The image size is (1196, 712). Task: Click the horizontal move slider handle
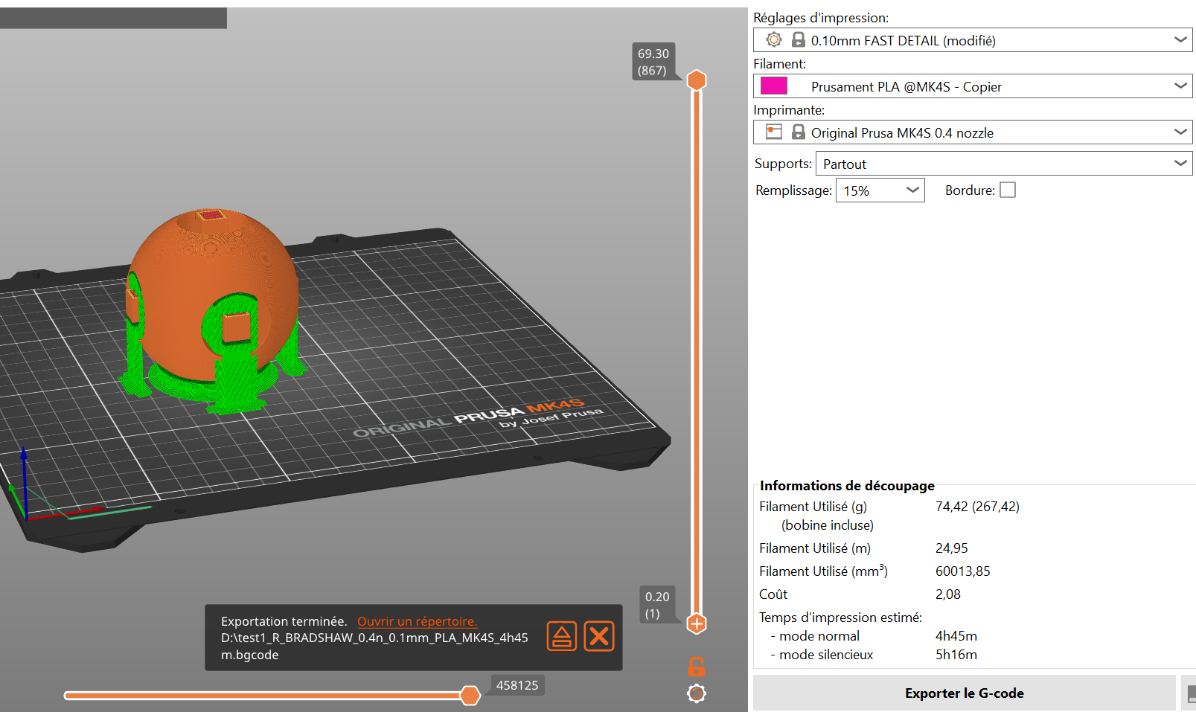[470, 696]
